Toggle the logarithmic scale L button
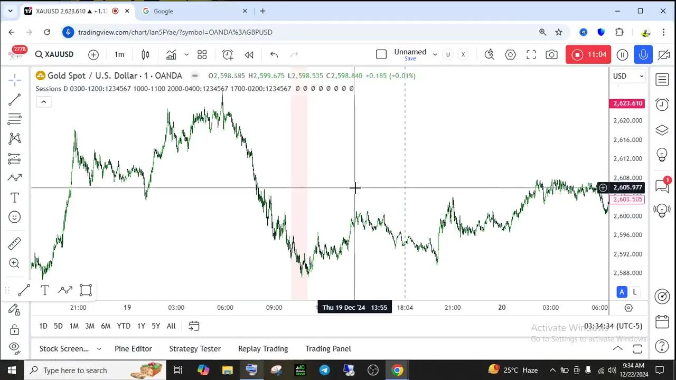 (635, 292)
